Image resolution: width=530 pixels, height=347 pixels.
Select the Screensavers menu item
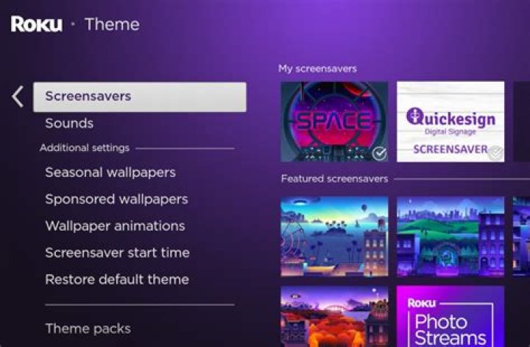139,97
